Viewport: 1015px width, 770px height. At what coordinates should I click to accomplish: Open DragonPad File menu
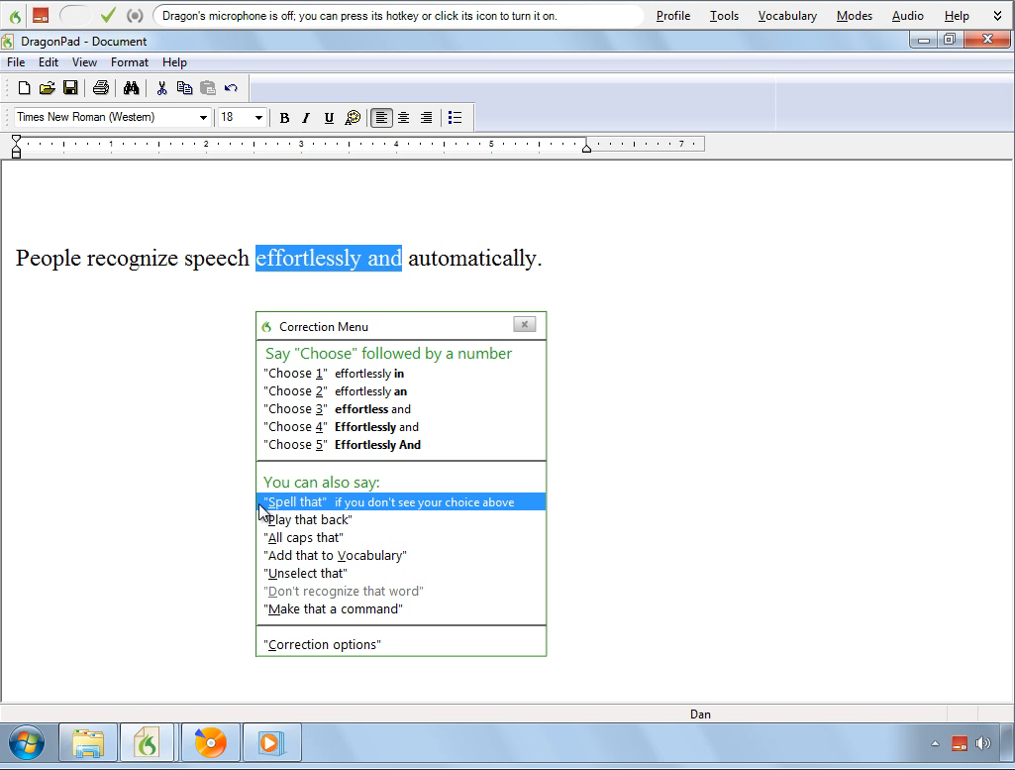coord(16,62)
